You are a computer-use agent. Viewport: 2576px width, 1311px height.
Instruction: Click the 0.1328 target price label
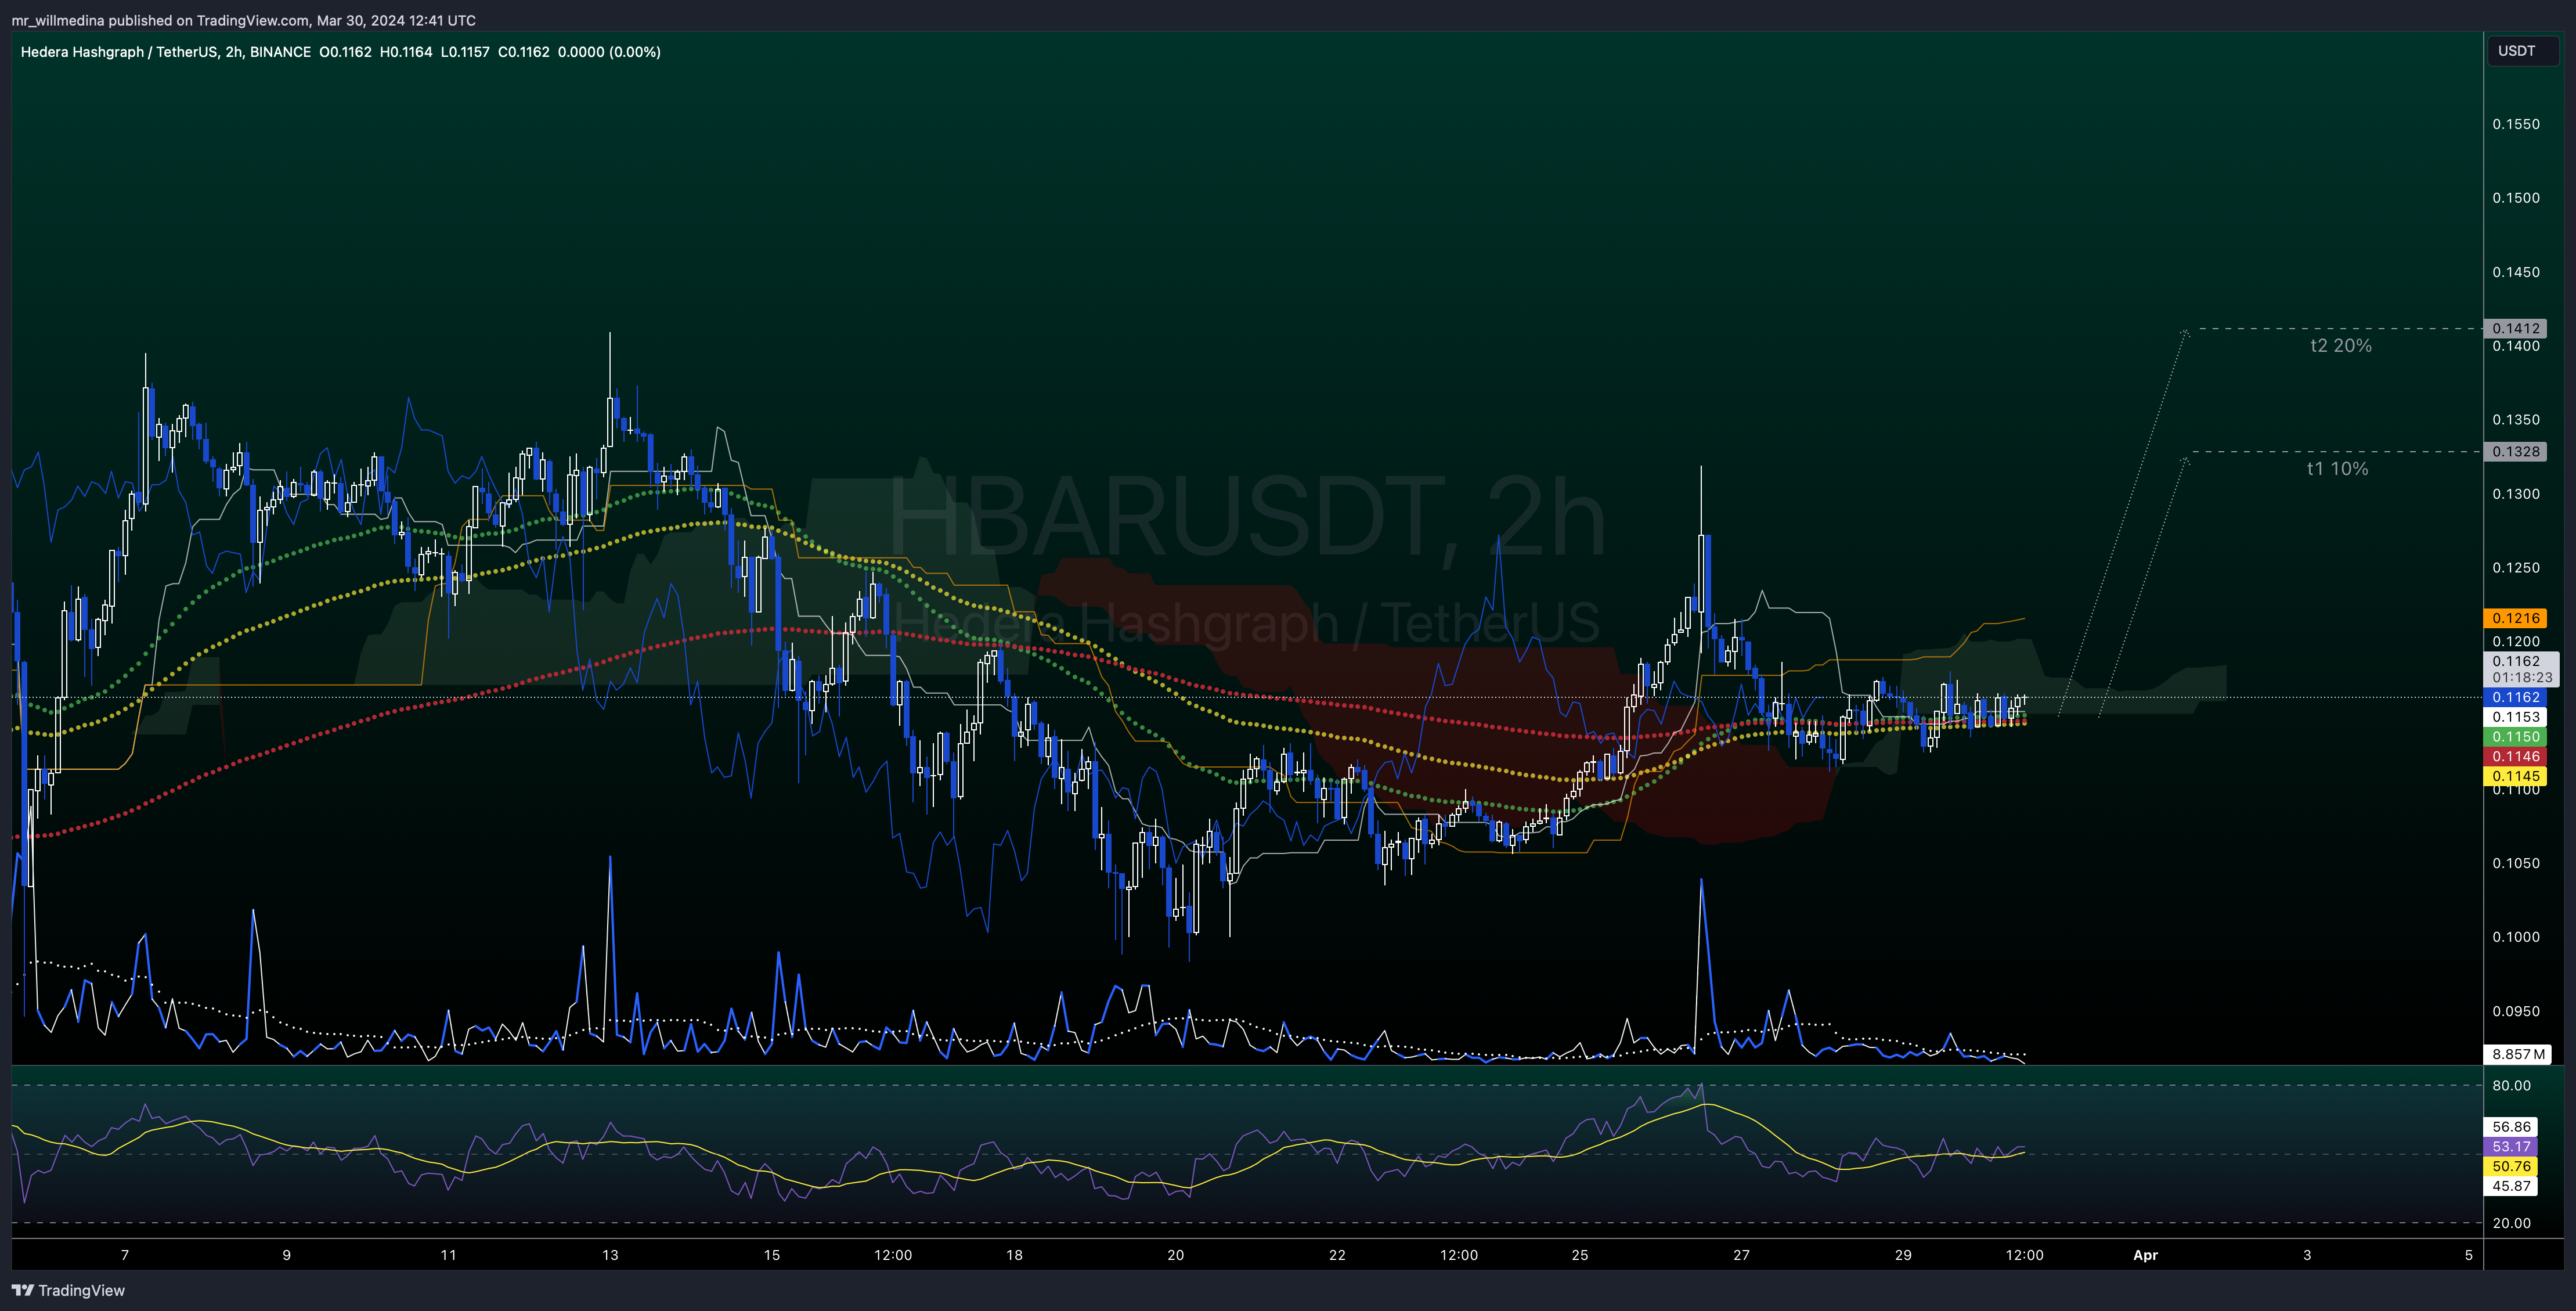tap(2516, 451)
